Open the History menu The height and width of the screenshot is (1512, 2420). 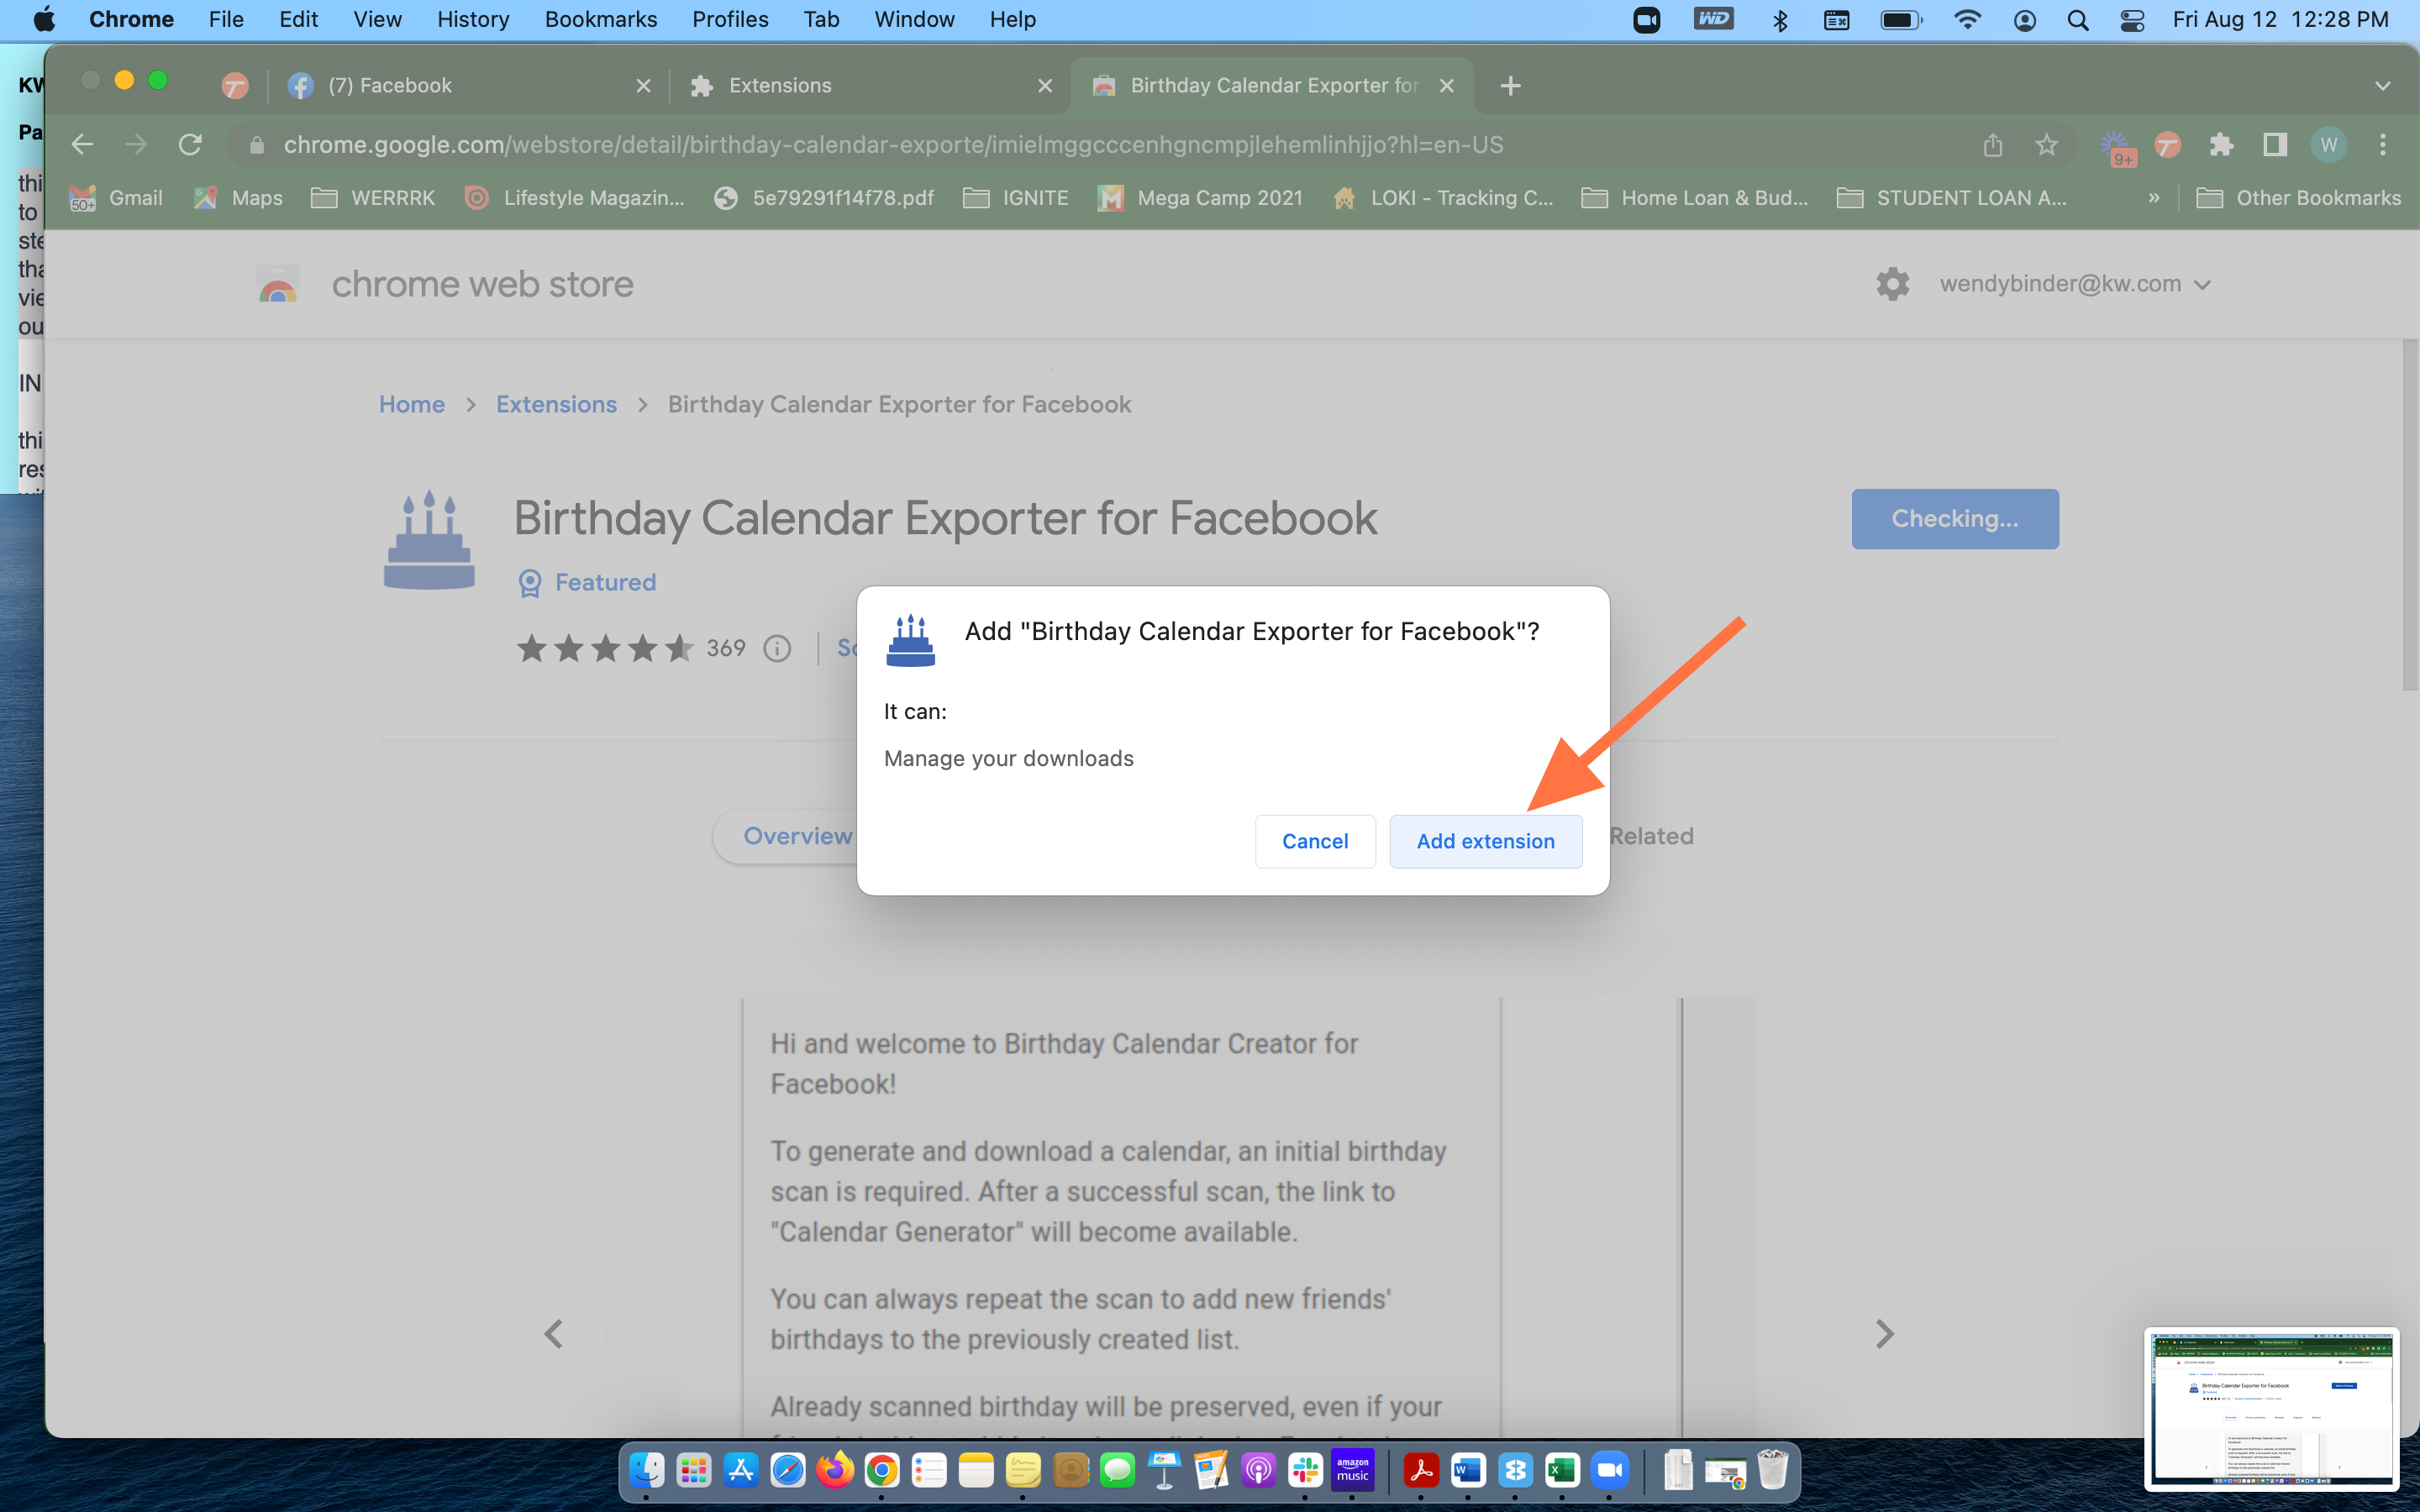473,19
